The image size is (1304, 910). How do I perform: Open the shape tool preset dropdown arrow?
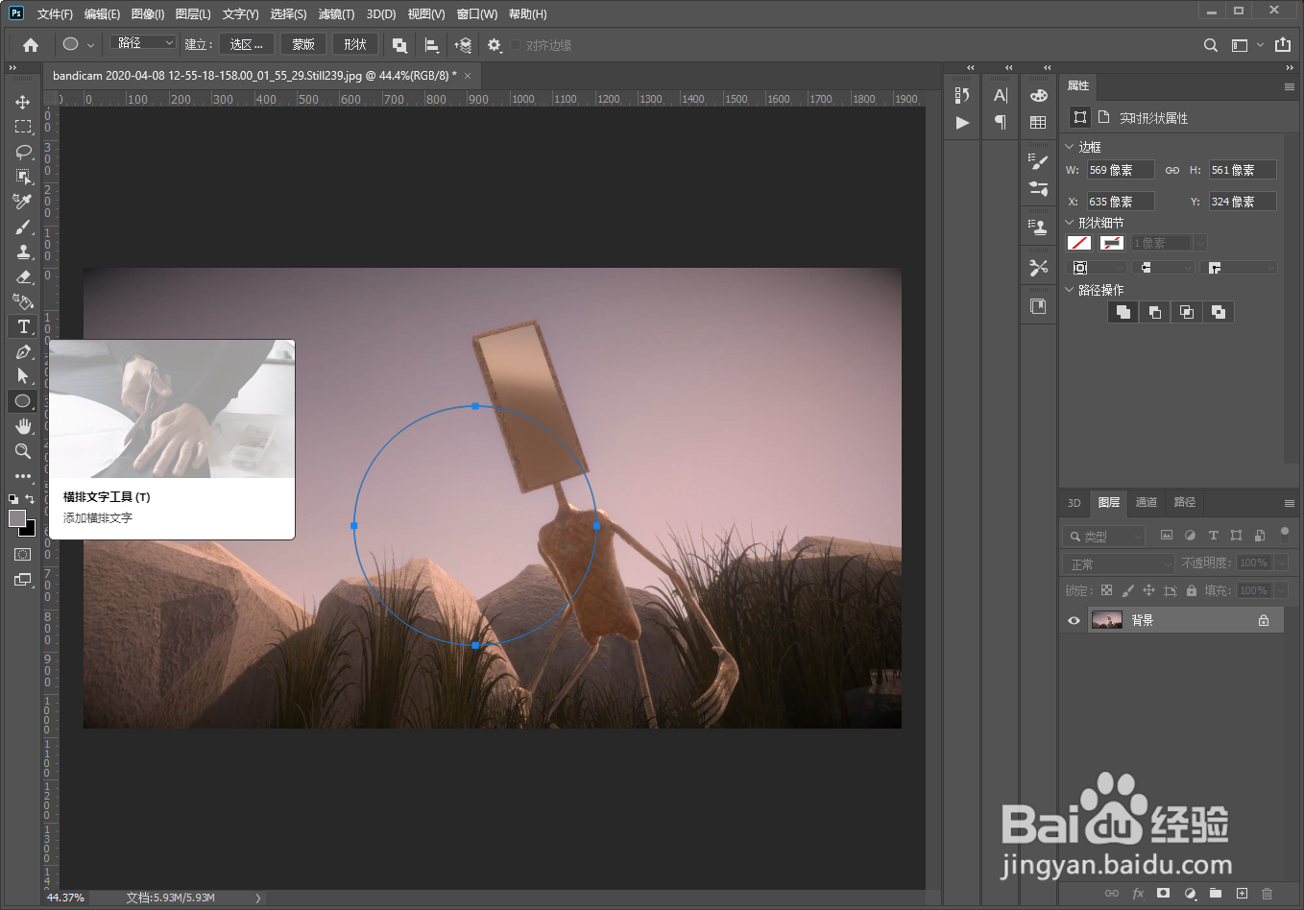tap(90, 45)
